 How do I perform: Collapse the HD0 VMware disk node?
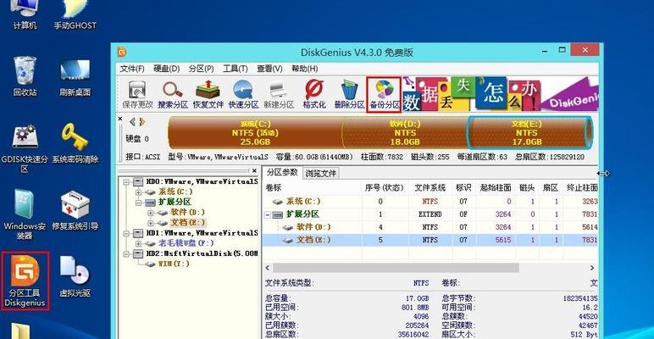(x=127, y=182)
